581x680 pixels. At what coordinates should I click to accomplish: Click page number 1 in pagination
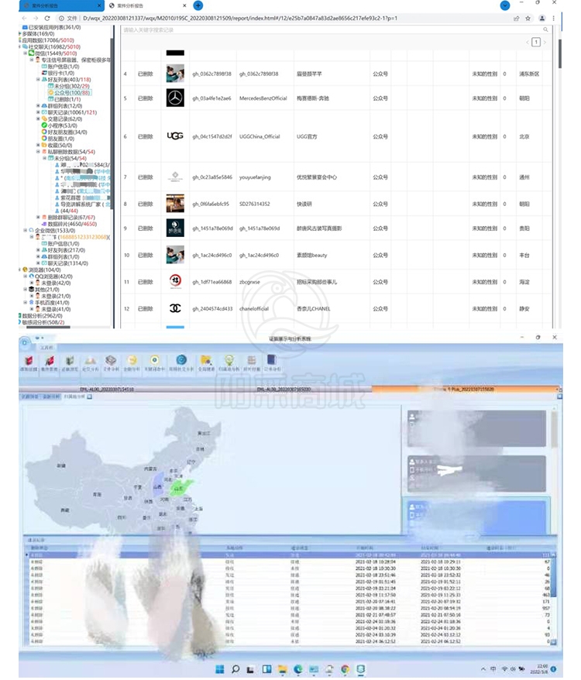pos(535,42)
